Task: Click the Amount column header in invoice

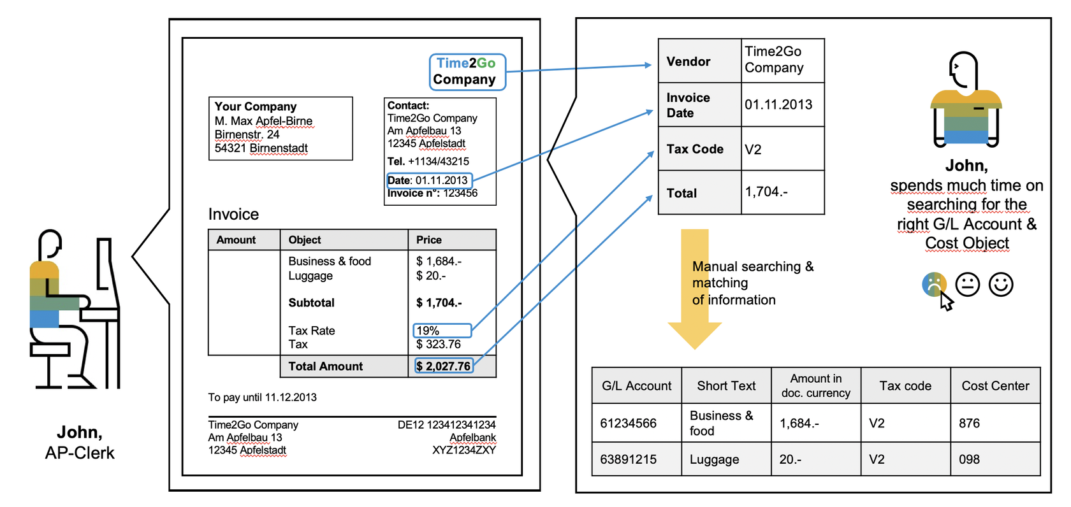Action: [x=244, y=239]
